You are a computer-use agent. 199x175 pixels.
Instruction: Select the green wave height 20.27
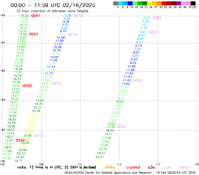[x=99, y=157]
